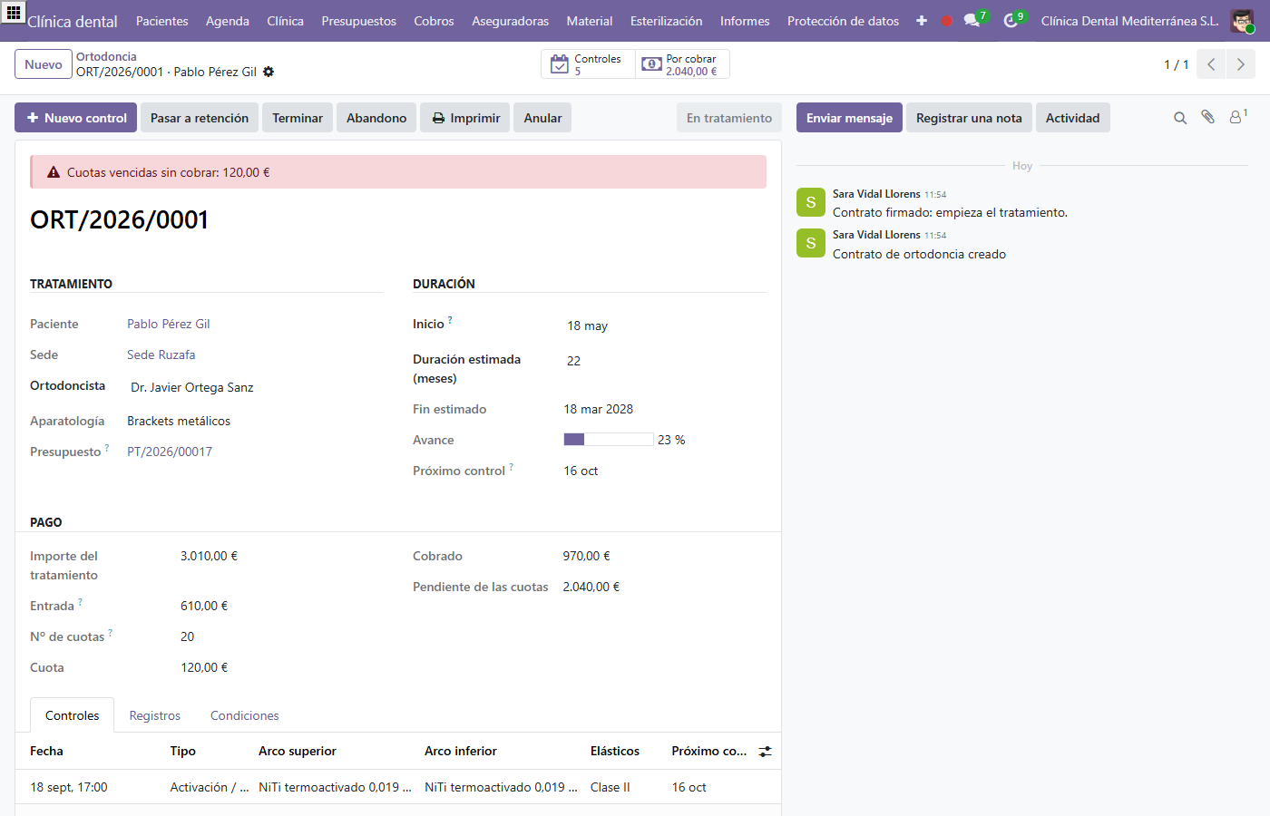Open the apps grid menu icon

14,13
